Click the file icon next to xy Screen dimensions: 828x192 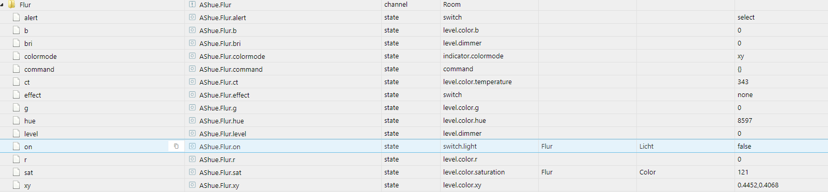click(17, 185)
